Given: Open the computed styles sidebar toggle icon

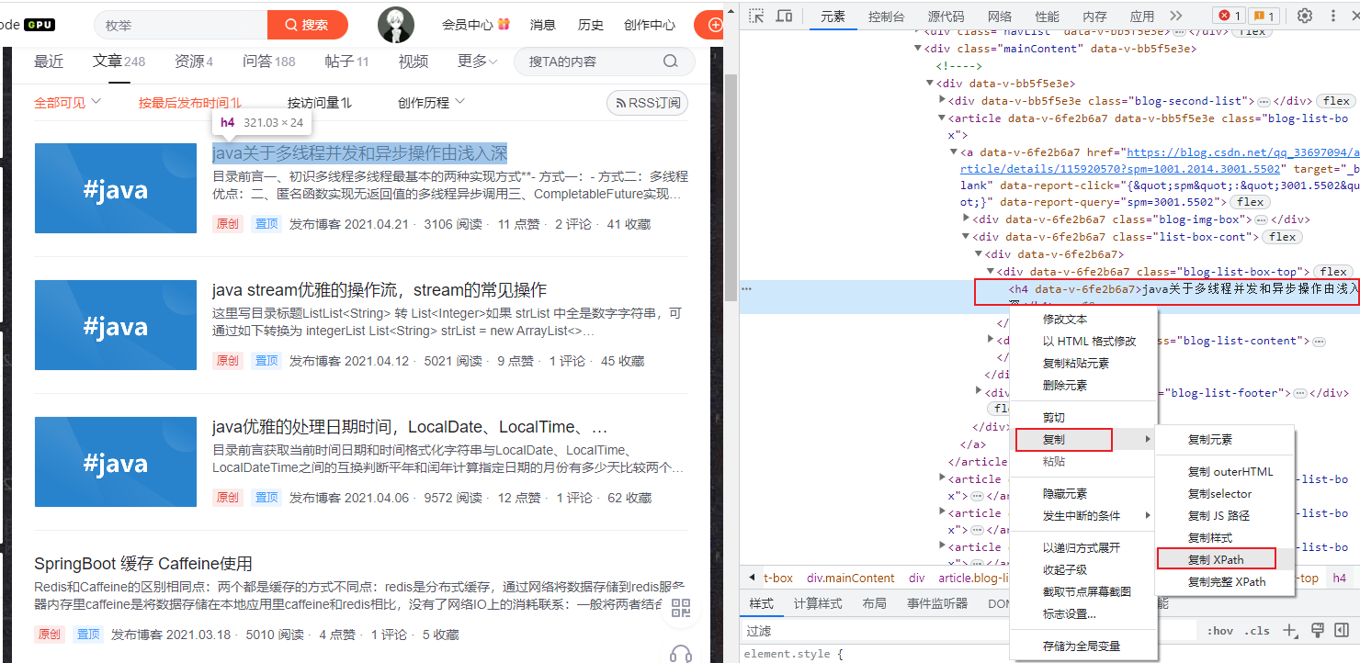Looking at the screenshot, I should [x=1343, y=631].
